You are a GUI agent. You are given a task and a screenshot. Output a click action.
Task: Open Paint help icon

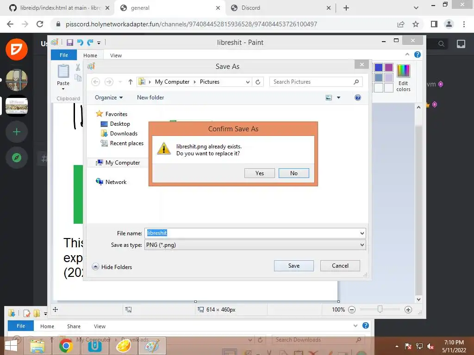click(418, 55)
